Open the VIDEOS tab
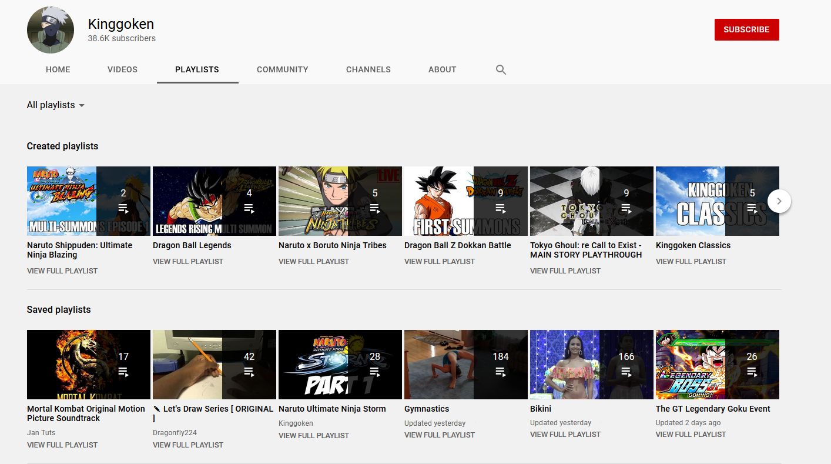 [x=122, y=69]
